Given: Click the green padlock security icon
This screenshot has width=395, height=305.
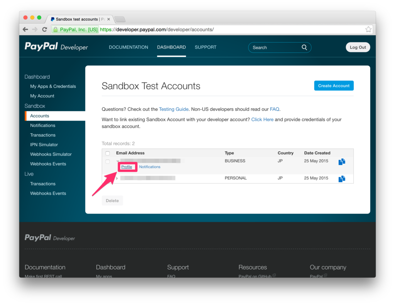Looking at the screenshot, I should [56, 29].
